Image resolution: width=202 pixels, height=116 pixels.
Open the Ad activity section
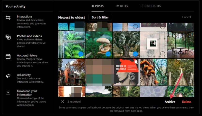tap(28, 78)
